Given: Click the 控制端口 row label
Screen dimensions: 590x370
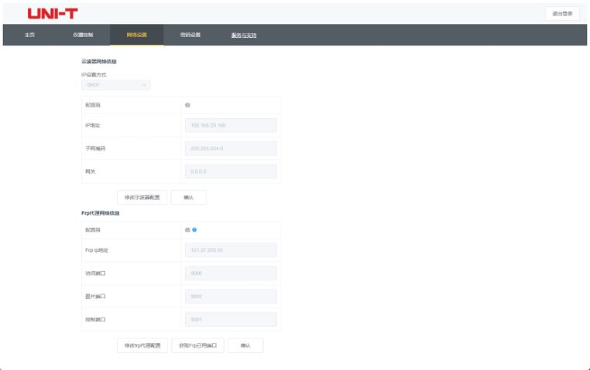Looking at the screenshot, I should coord(95,320).
